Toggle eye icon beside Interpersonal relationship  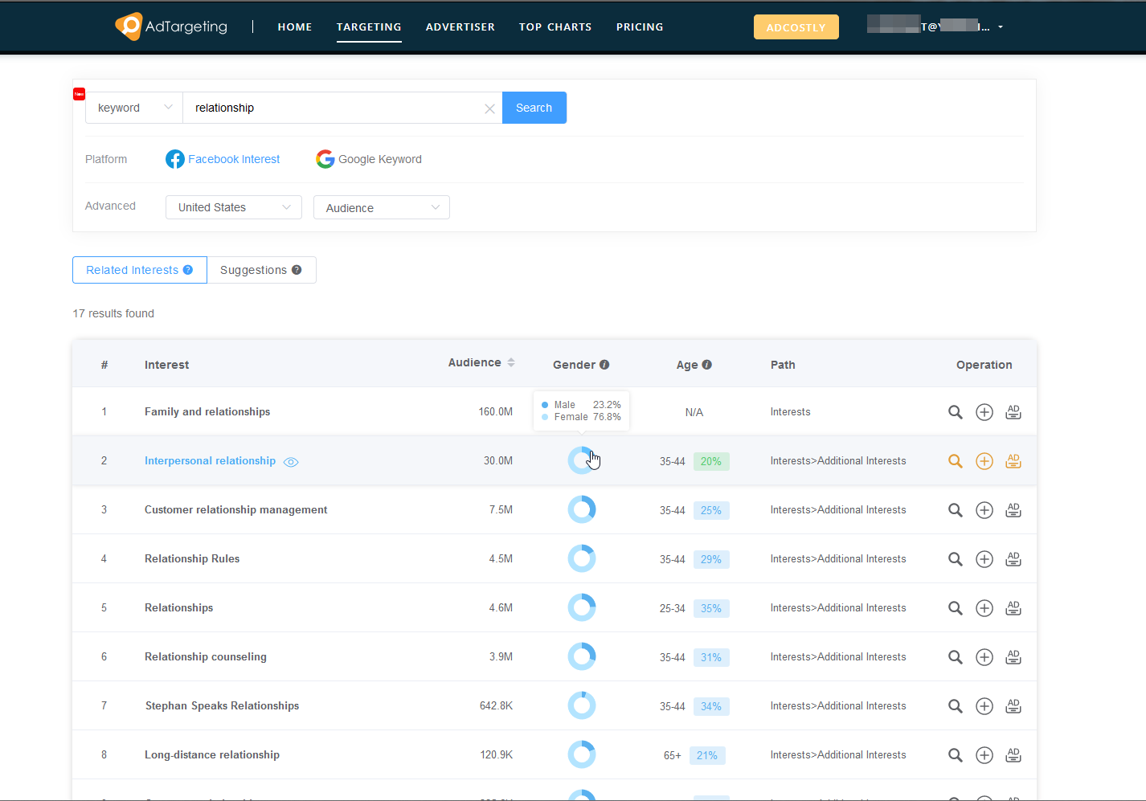[x=291, y=462]
